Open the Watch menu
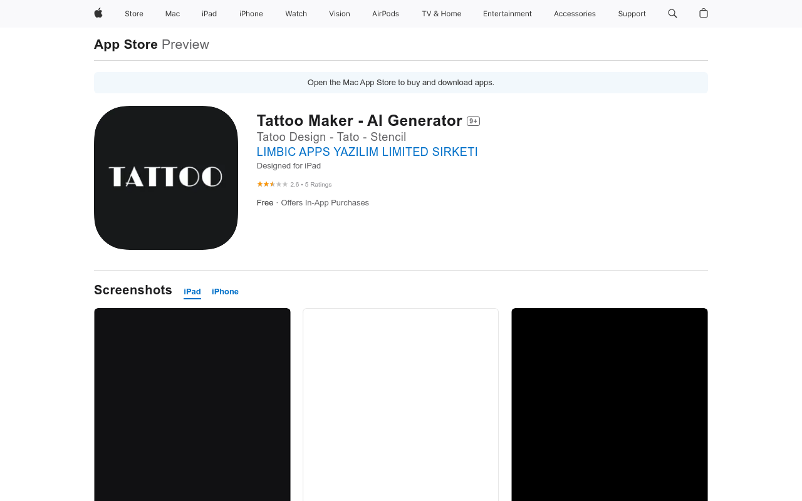The height and width of the screenshot is (501, 802). [x=296, y=14]
